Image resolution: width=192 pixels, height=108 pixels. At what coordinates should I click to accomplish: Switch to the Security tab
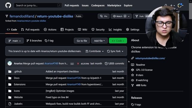pyautogui.click(x=98, y=29)
